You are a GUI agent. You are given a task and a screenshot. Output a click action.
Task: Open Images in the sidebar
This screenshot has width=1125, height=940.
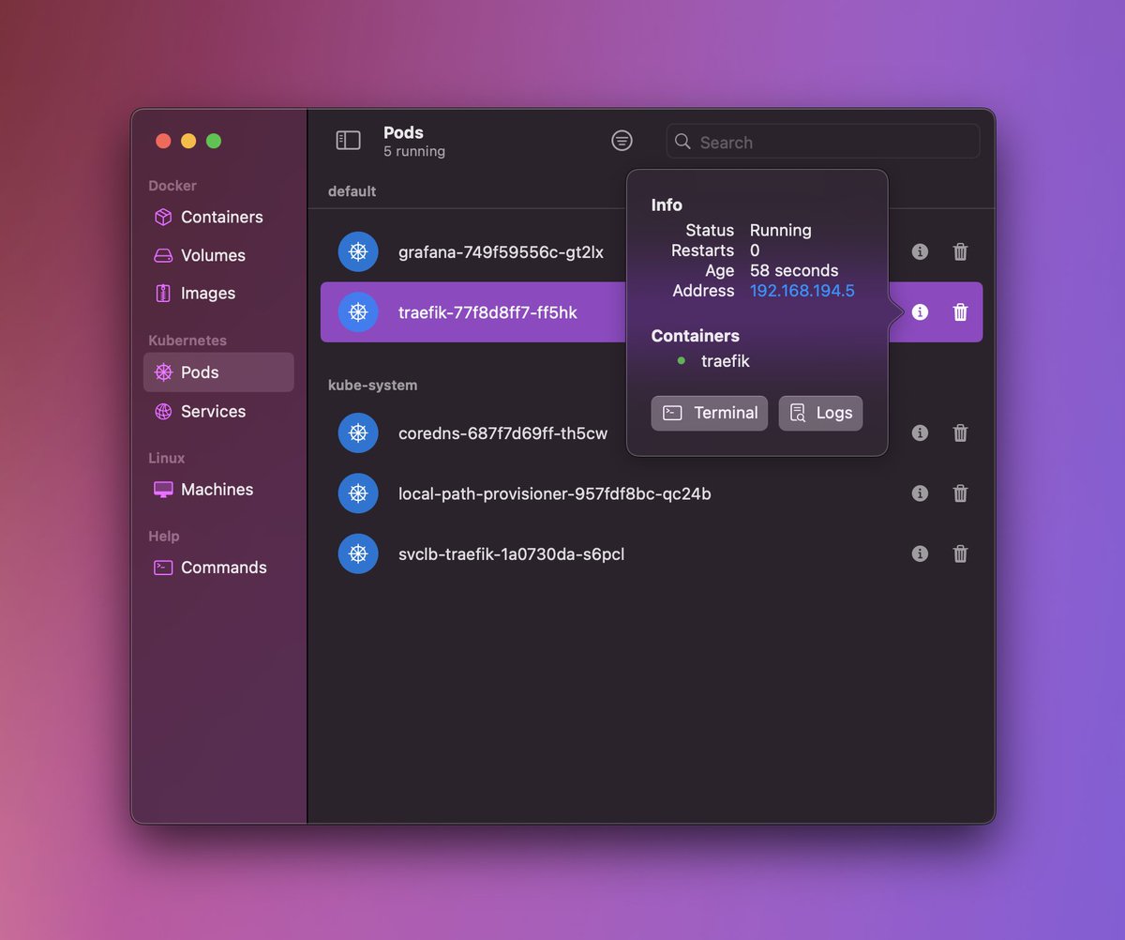[x=218, y=293]
